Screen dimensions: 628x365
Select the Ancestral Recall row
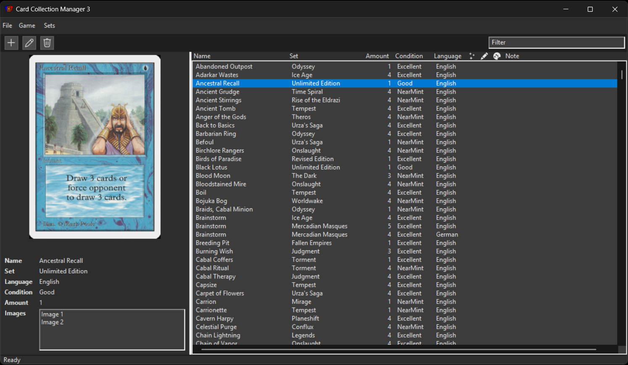coord(405,83)
